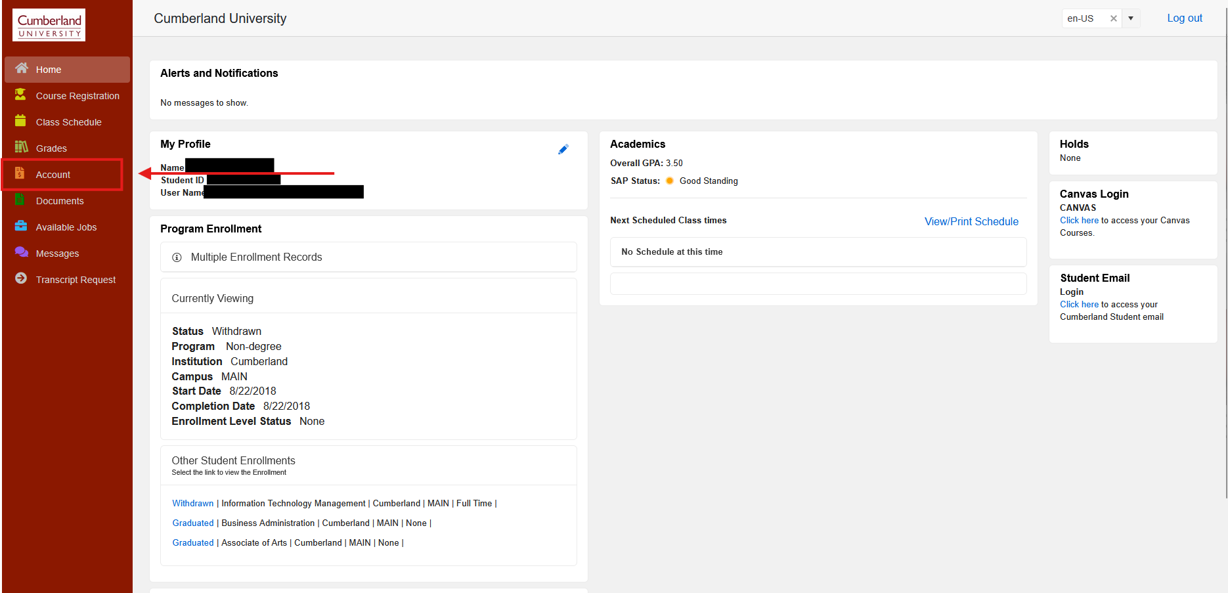This screenshot has height=593, width=1228.
Task: Click the Enrollment Level Status None row
Action: [248, 422]
